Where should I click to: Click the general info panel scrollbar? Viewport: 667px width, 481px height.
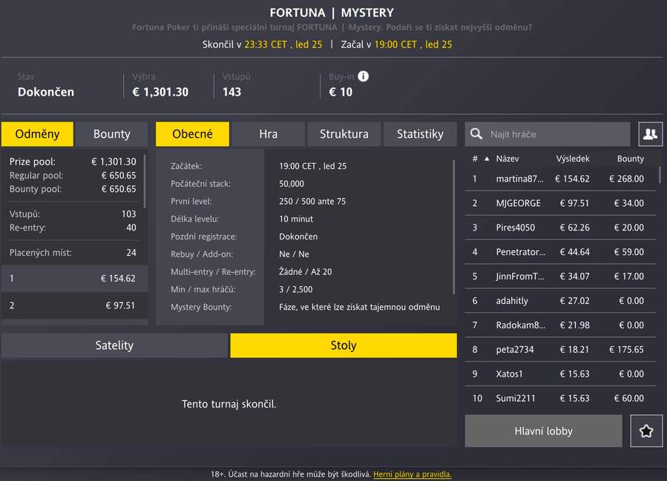[453, 227]
